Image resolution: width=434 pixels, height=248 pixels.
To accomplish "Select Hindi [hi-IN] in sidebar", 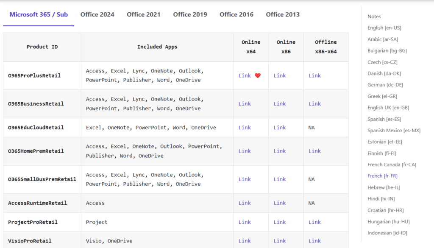I will pos(381,199).
